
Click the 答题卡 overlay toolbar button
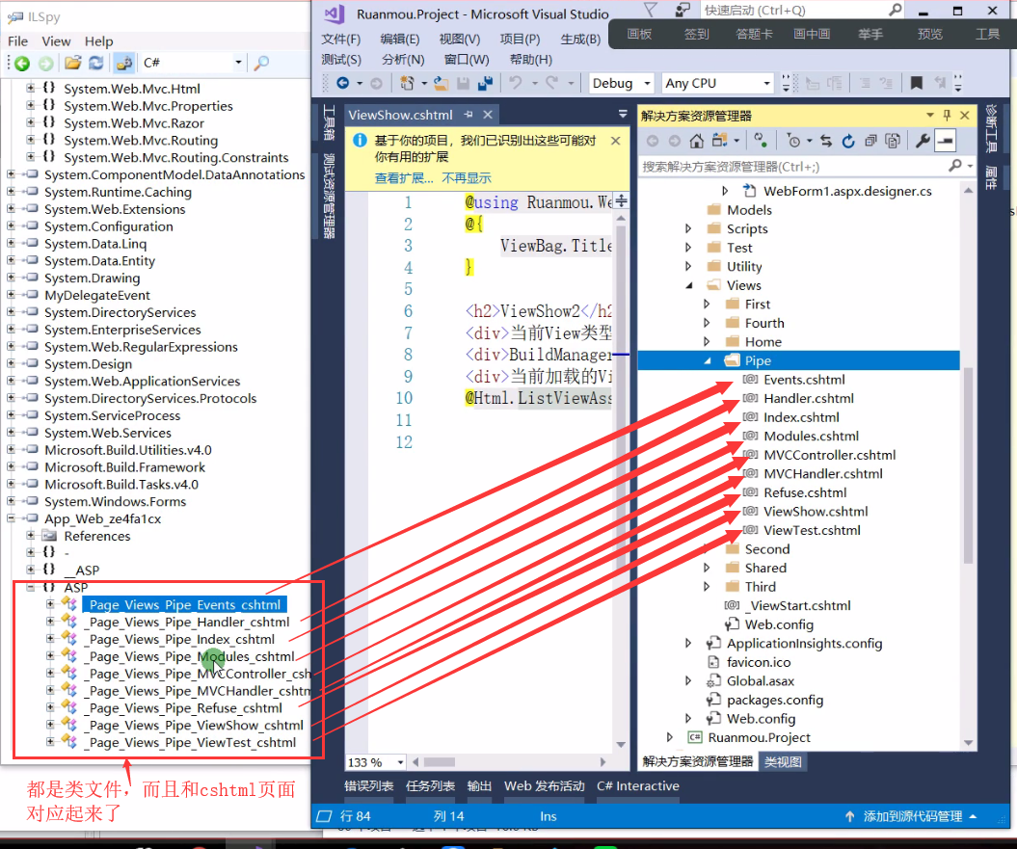click(754, 34)
